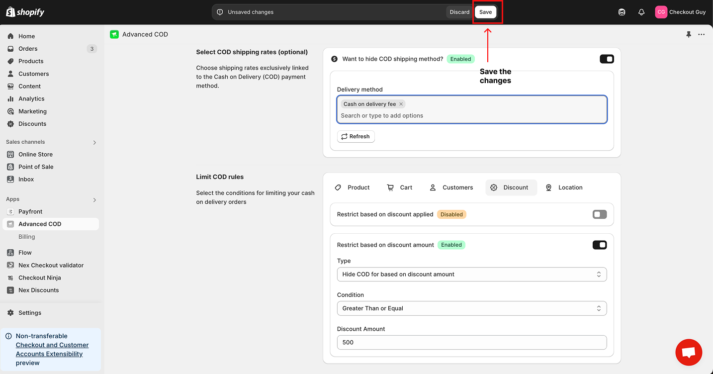This screenshot has width=713, height=374.
Task: Open the Type dropdown
Action: [x=471, y=274]
